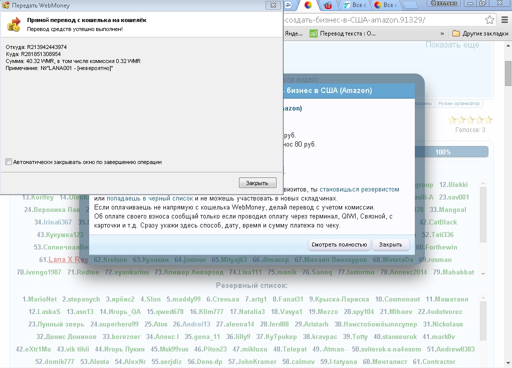This screenshot has height=368, width=512.
Task: Click the 100% progress bar
Action: 451,152
